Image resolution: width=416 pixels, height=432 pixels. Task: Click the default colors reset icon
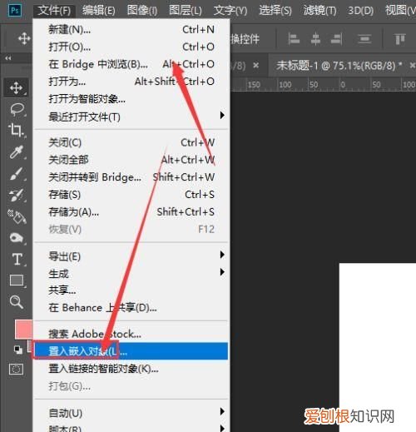[x=18, y=350]
